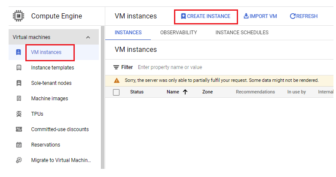Open Migrate to Virtual Machines
Viewport: 336px width, 177px height.
click(x=54, y=160)
